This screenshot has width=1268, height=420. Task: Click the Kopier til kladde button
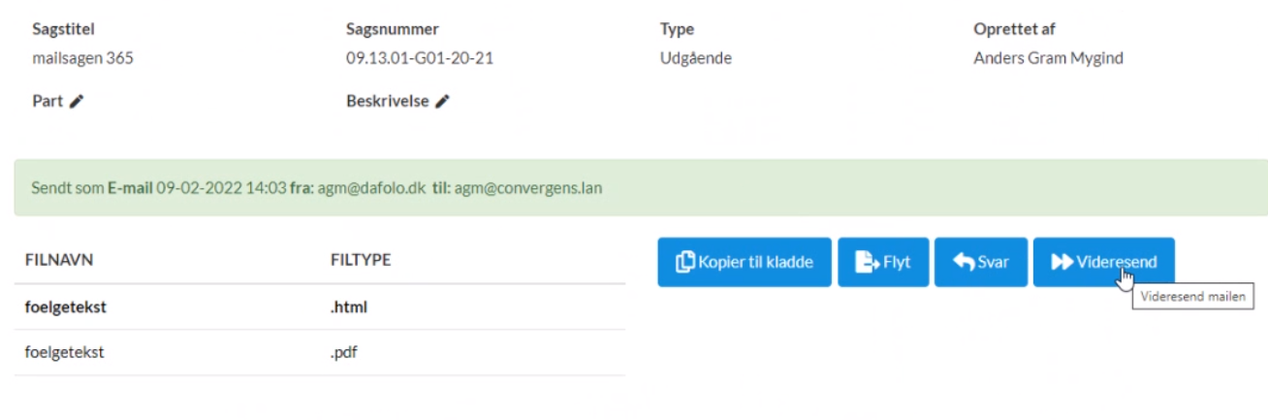[745, 263]
